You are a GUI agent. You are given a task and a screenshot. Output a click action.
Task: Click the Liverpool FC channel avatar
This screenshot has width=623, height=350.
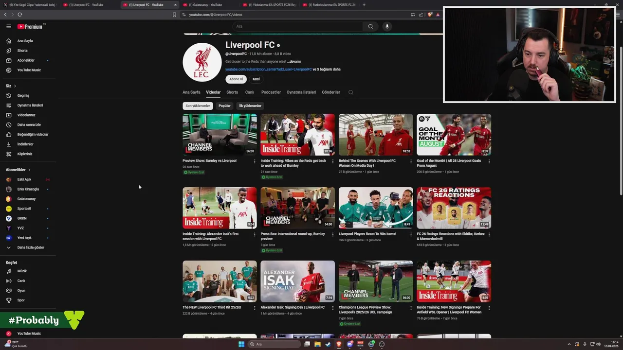pyautogui.click(x=202, y=62)
